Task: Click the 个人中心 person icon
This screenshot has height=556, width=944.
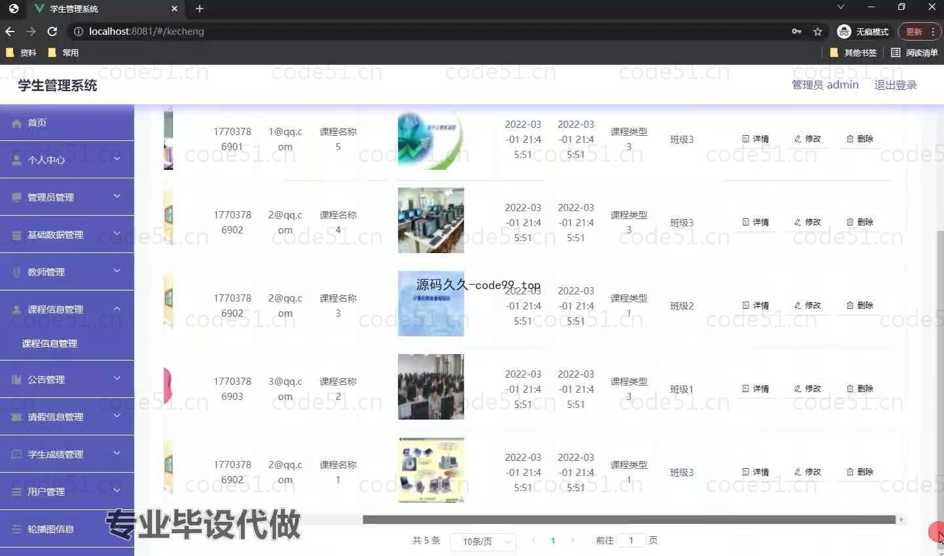Action: pos(16,160)
